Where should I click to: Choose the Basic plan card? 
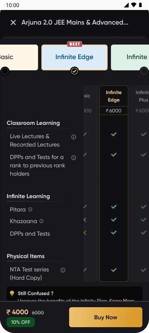[19, 57]
